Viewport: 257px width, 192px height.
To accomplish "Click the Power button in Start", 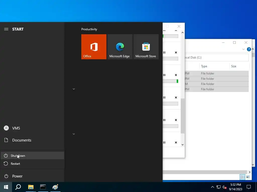I will tap(32, 176).
